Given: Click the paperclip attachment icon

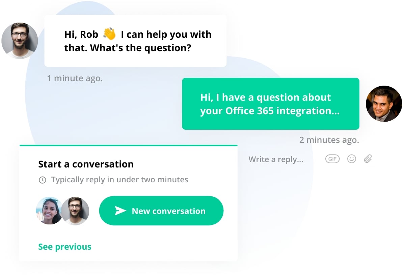Looking at the screenshot, I should click(368, 158).
